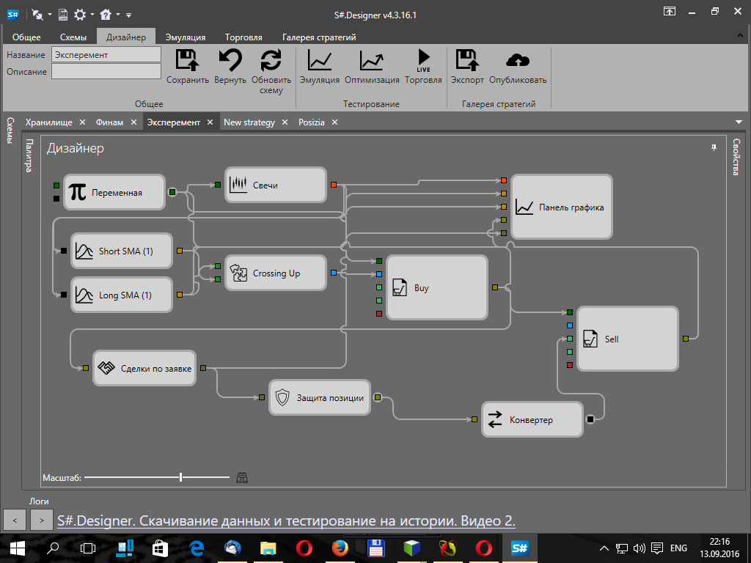Select the Панель графика node

coord(561,207)
